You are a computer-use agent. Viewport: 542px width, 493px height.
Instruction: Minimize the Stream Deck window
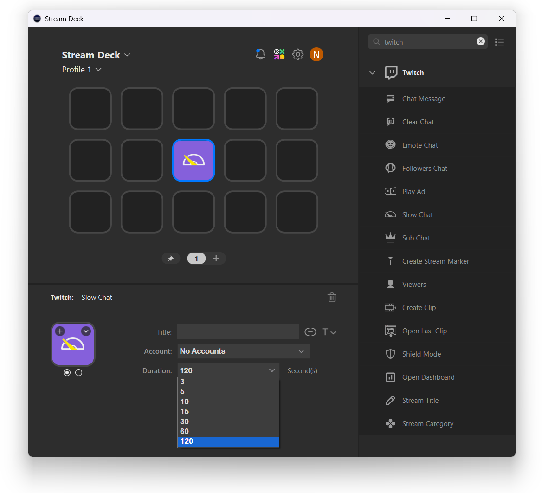pyautogui.click(x=447, y=19)
